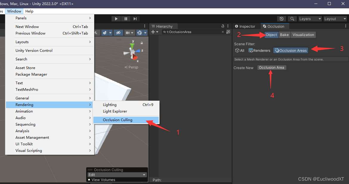Choose Previous Window menu entry
Viewport: 349px width, 184px height.
[50, 33]
